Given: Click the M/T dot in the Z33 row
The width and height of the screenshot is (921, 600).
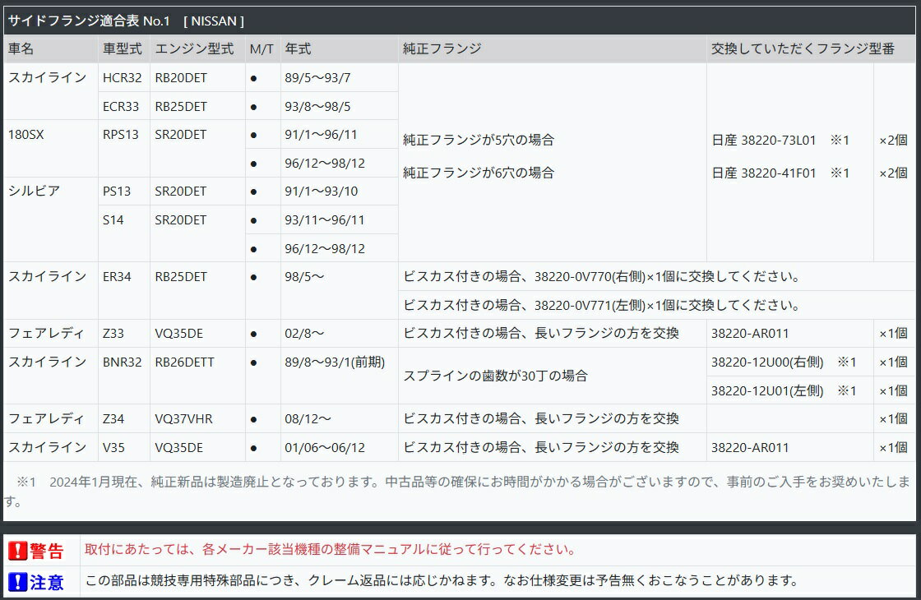Looking at the screenshot, I should point(253,334).
